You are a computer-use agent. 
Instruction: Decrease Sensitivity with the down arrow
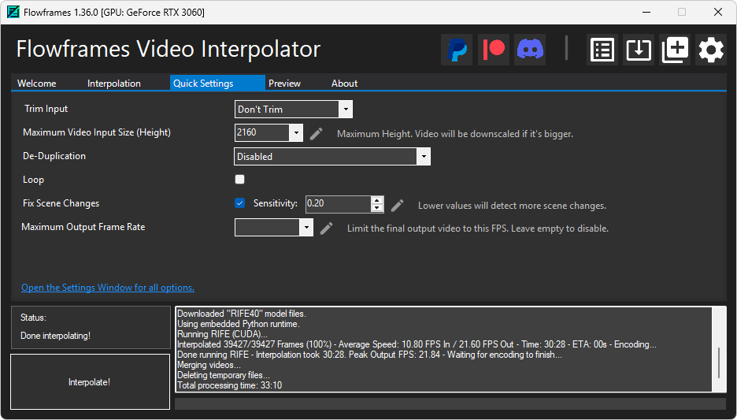(x=377, y=208)
